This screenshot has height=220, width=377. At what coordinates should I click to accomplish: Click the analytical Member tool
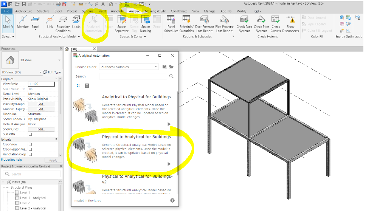pos(23,22)
